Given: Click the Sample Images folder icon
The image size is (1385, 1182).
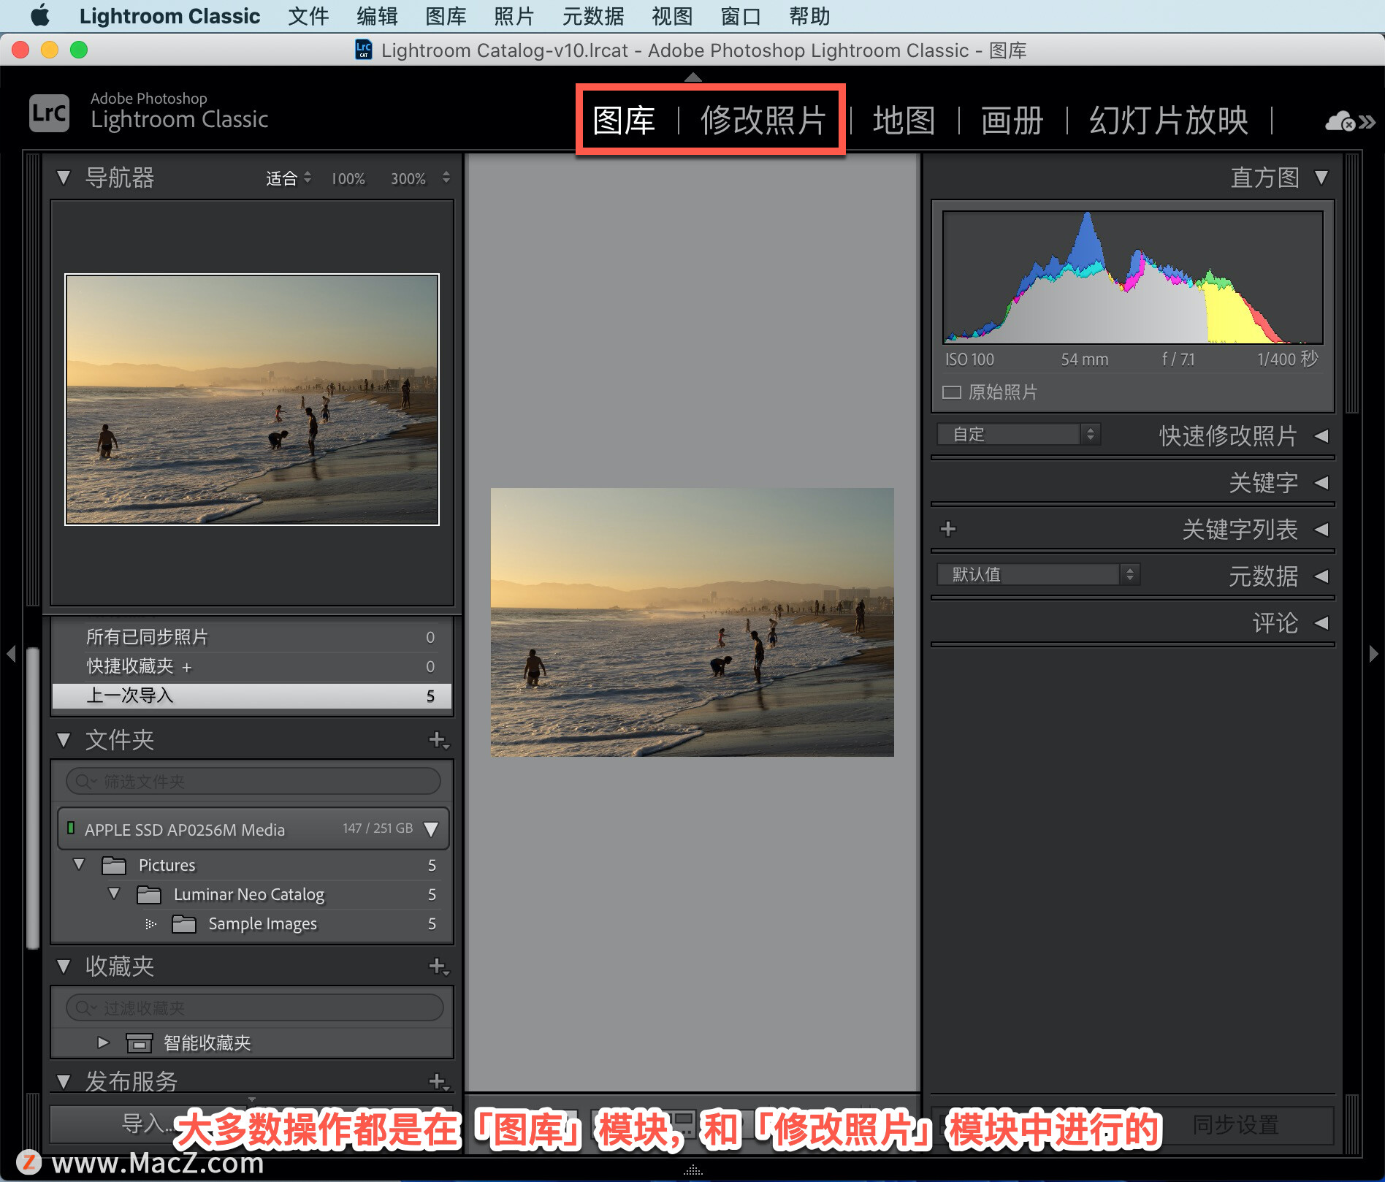Looking at the screenshot, I should [x=184, y=924].
